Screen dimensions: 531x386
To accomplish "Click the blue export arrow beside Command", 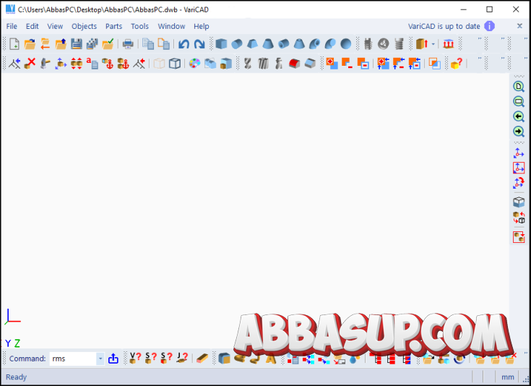I will [113, 359].
